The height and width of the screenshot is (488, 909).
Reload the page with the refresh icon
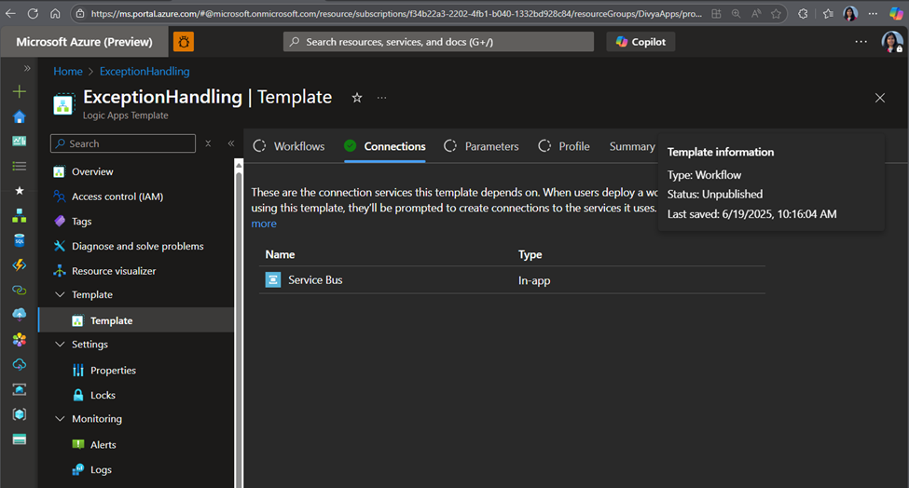33,13
